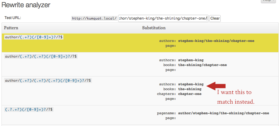Click the Clear button next to Test URL
This screenshot has height=126, width=279.
tap(215, 18)
